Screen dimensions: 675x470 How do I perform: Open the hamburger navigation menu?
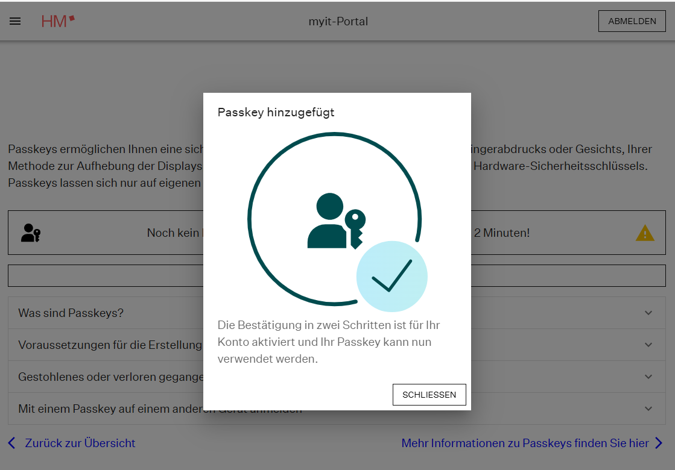tap(15, 21)
